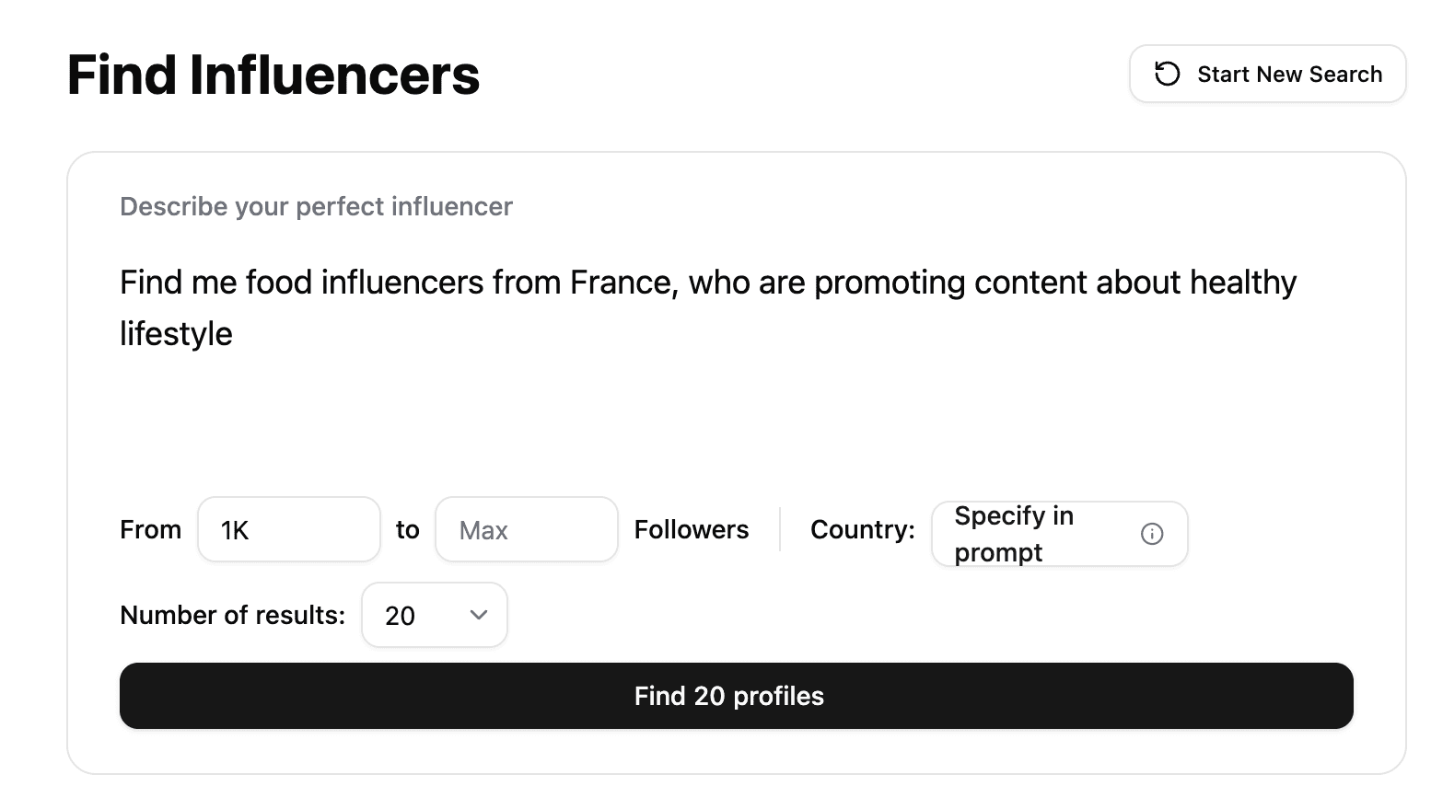
Task: Click the 'Country:' label
Action: click(862, 530)
